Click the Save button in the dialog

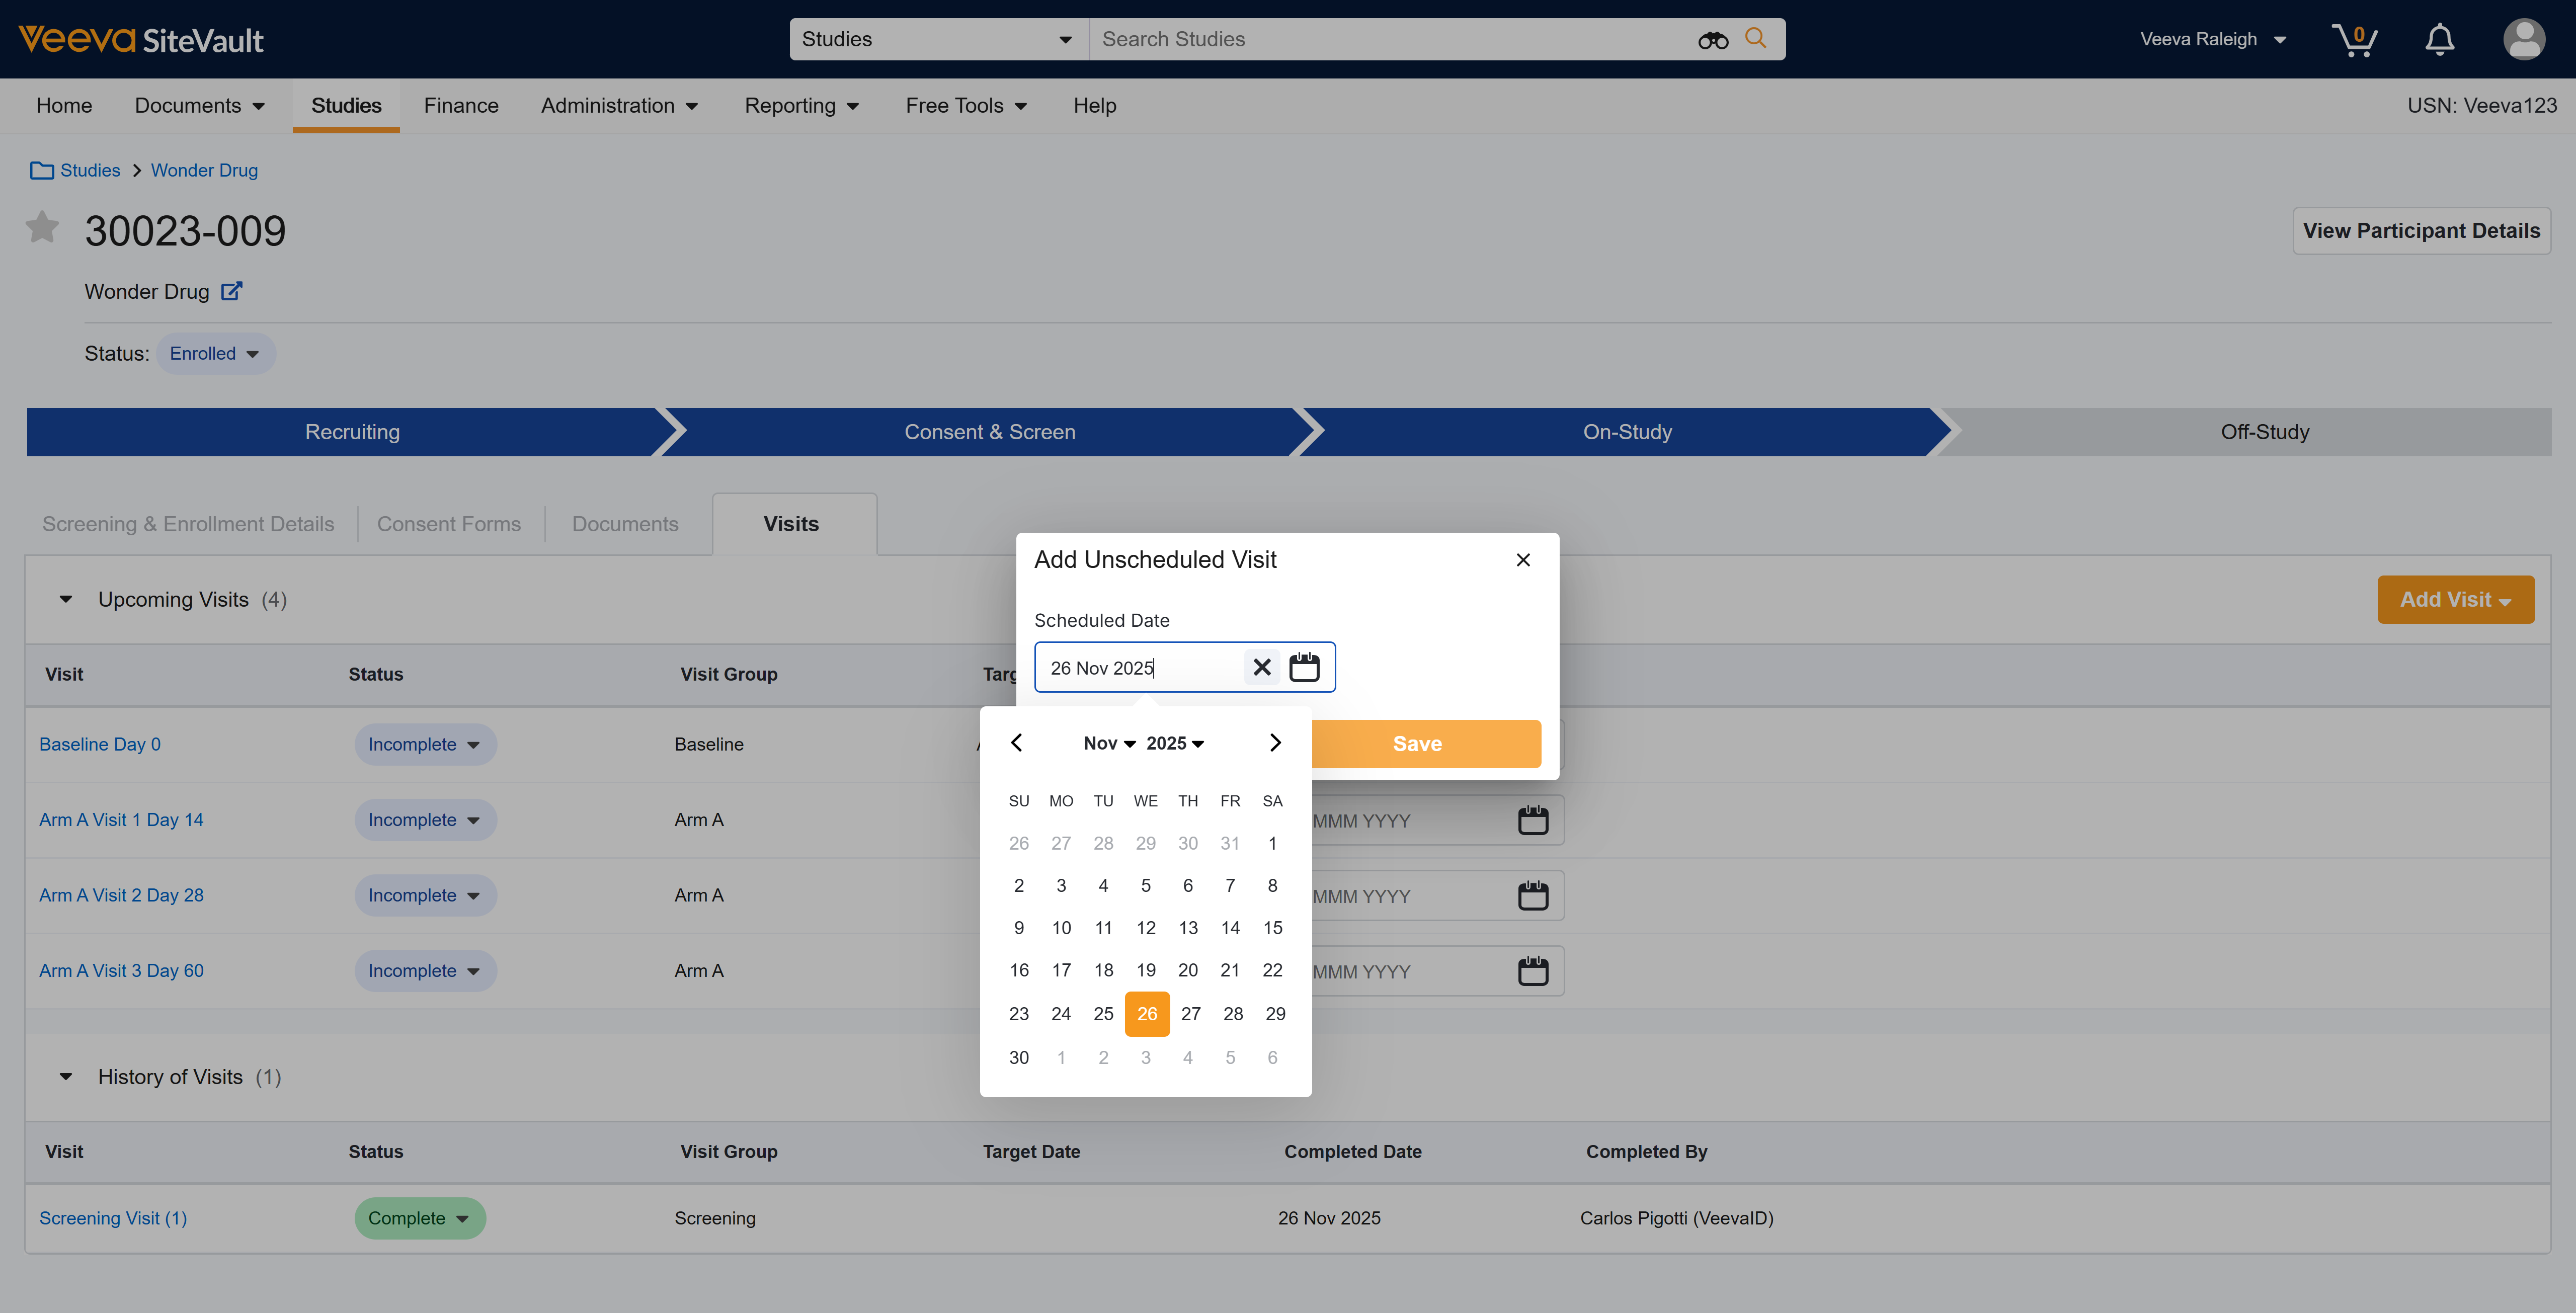(x=1416, y=743)
